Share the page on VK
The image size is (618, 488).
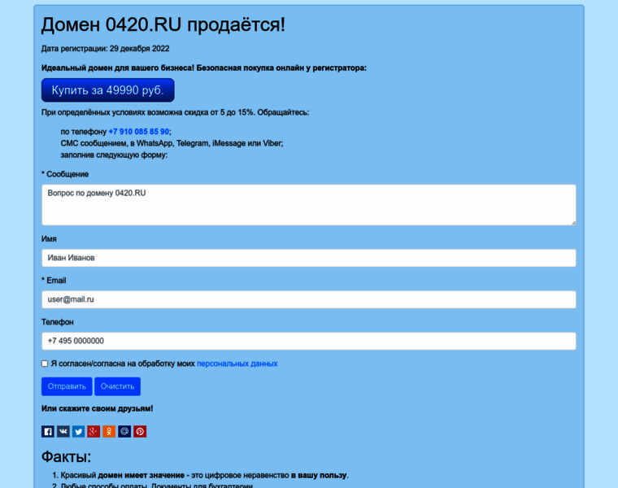pyautogui.click(x=63, y=431)
